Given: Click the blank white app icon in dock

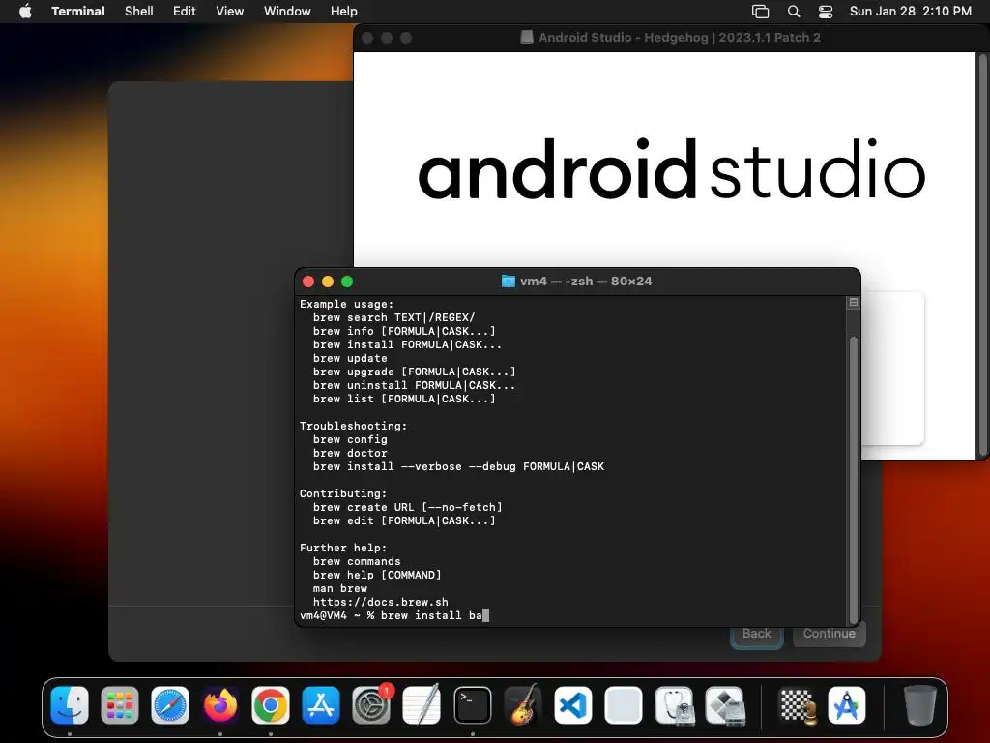Looking at the screenshot, I should click(624, 705).
